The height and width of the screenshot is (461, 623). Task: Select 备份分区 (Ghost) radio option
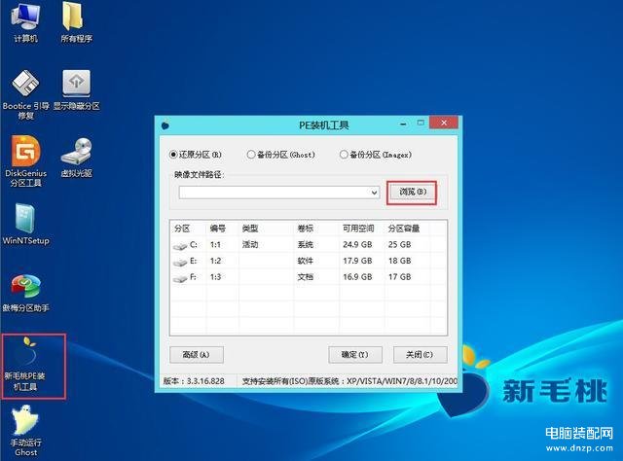click(251, 154)
